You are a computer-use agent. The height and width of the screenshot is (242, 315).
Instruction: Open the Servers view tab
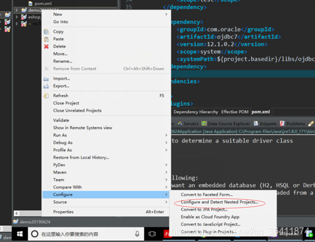(x=188, y=124)
